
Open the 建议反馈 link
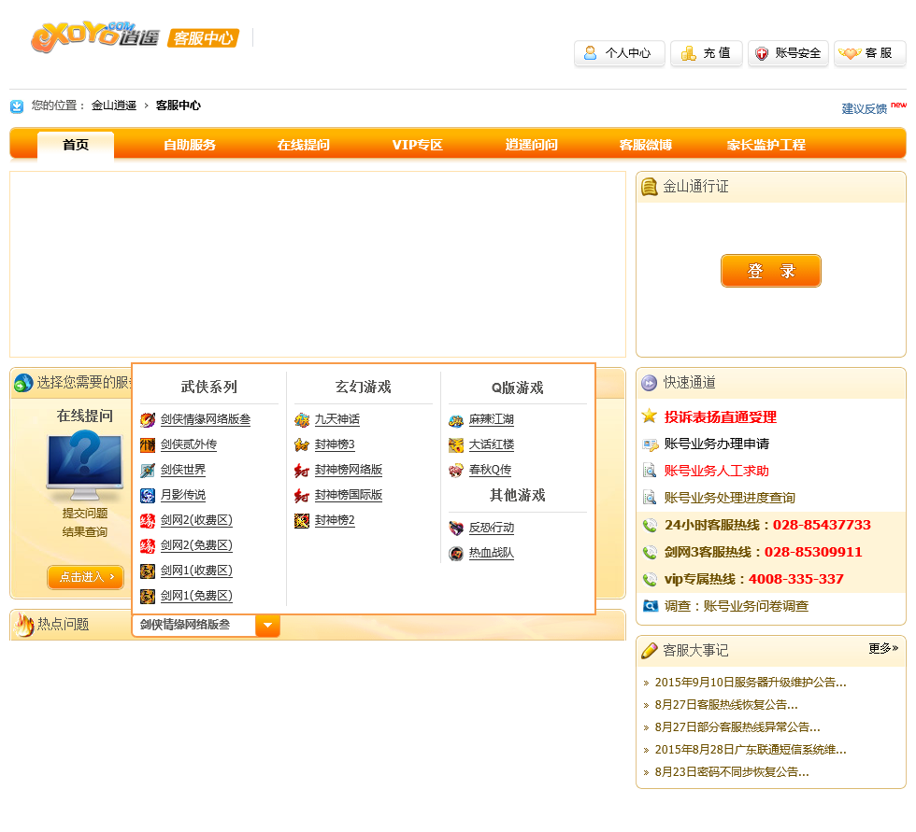[x=864, y=108]
